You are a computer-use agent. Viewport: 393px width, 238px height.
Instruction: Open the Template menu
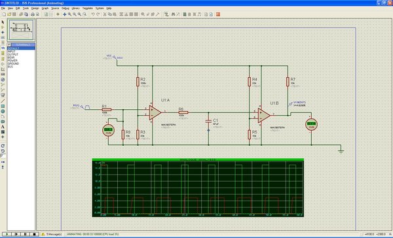[x=88, y=8]
